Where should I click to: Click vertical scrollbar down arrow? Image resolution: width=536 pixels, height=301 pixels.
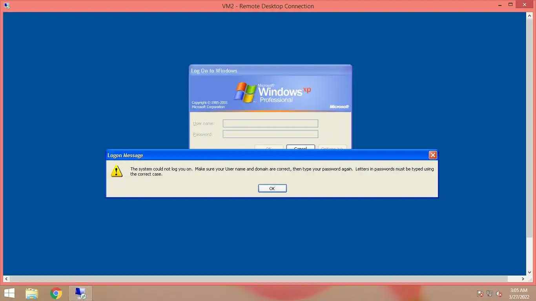point(529,272)
